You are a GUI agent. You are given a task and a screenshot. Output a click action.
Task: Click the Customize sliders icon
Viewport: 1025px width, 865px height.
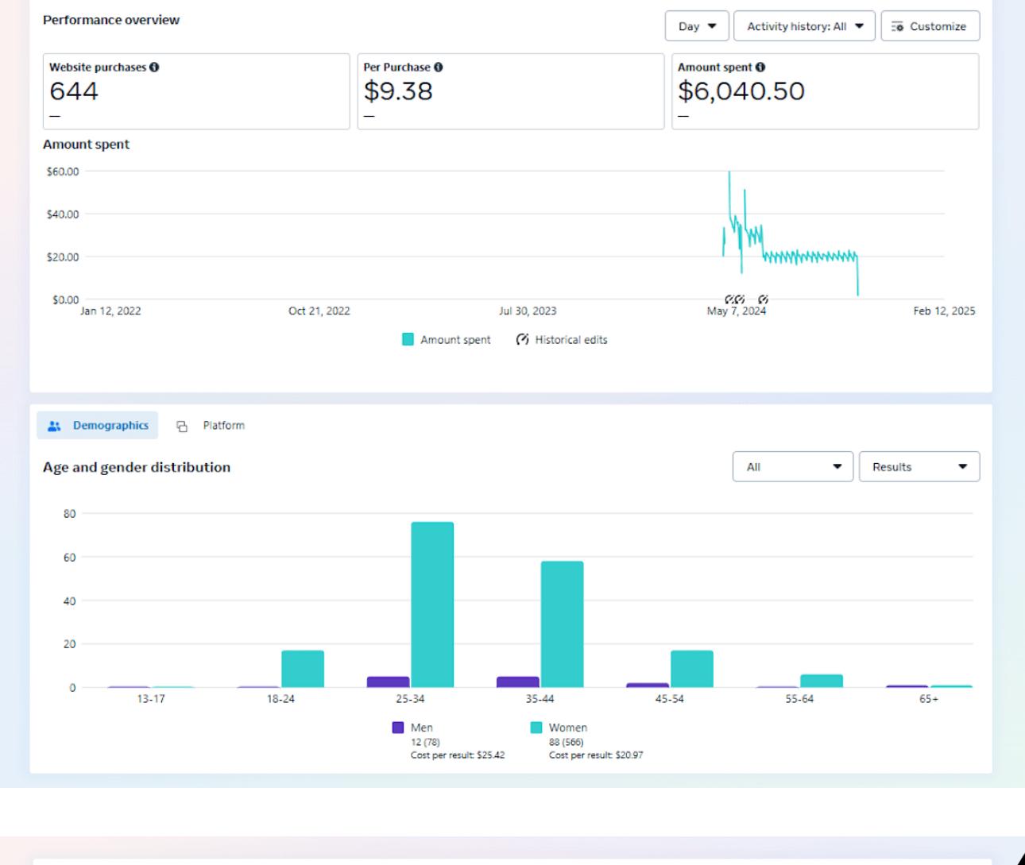(898, 26)
